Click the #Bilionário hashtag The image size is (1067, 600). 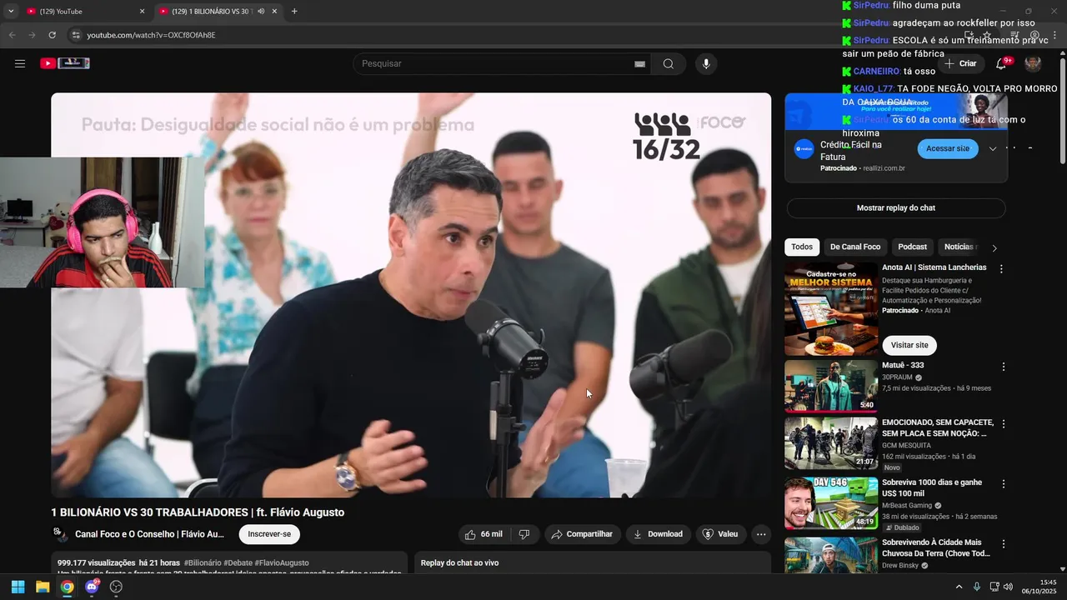203,562
